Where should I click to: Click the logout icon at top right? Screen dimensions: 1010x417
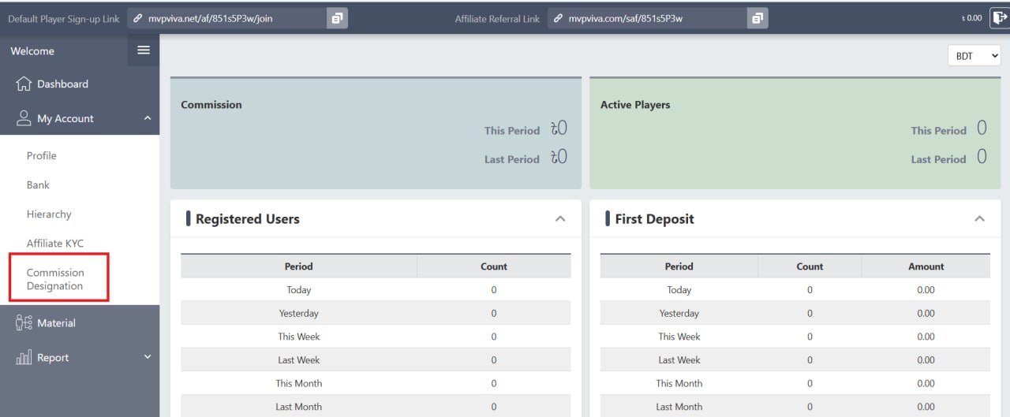point(998,18)
